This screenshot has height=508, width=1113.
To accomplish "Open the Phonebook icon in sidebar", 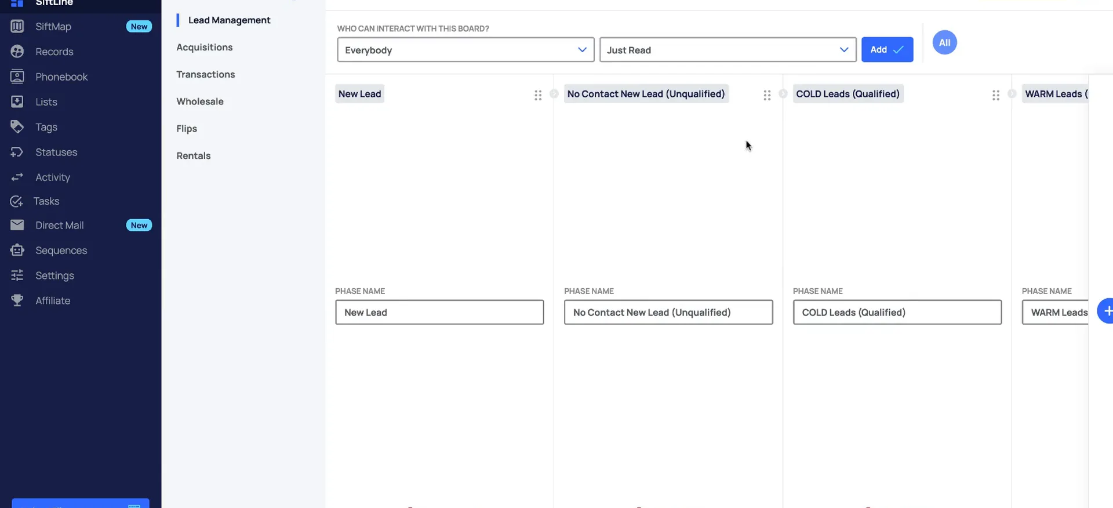I will point(17,77).
